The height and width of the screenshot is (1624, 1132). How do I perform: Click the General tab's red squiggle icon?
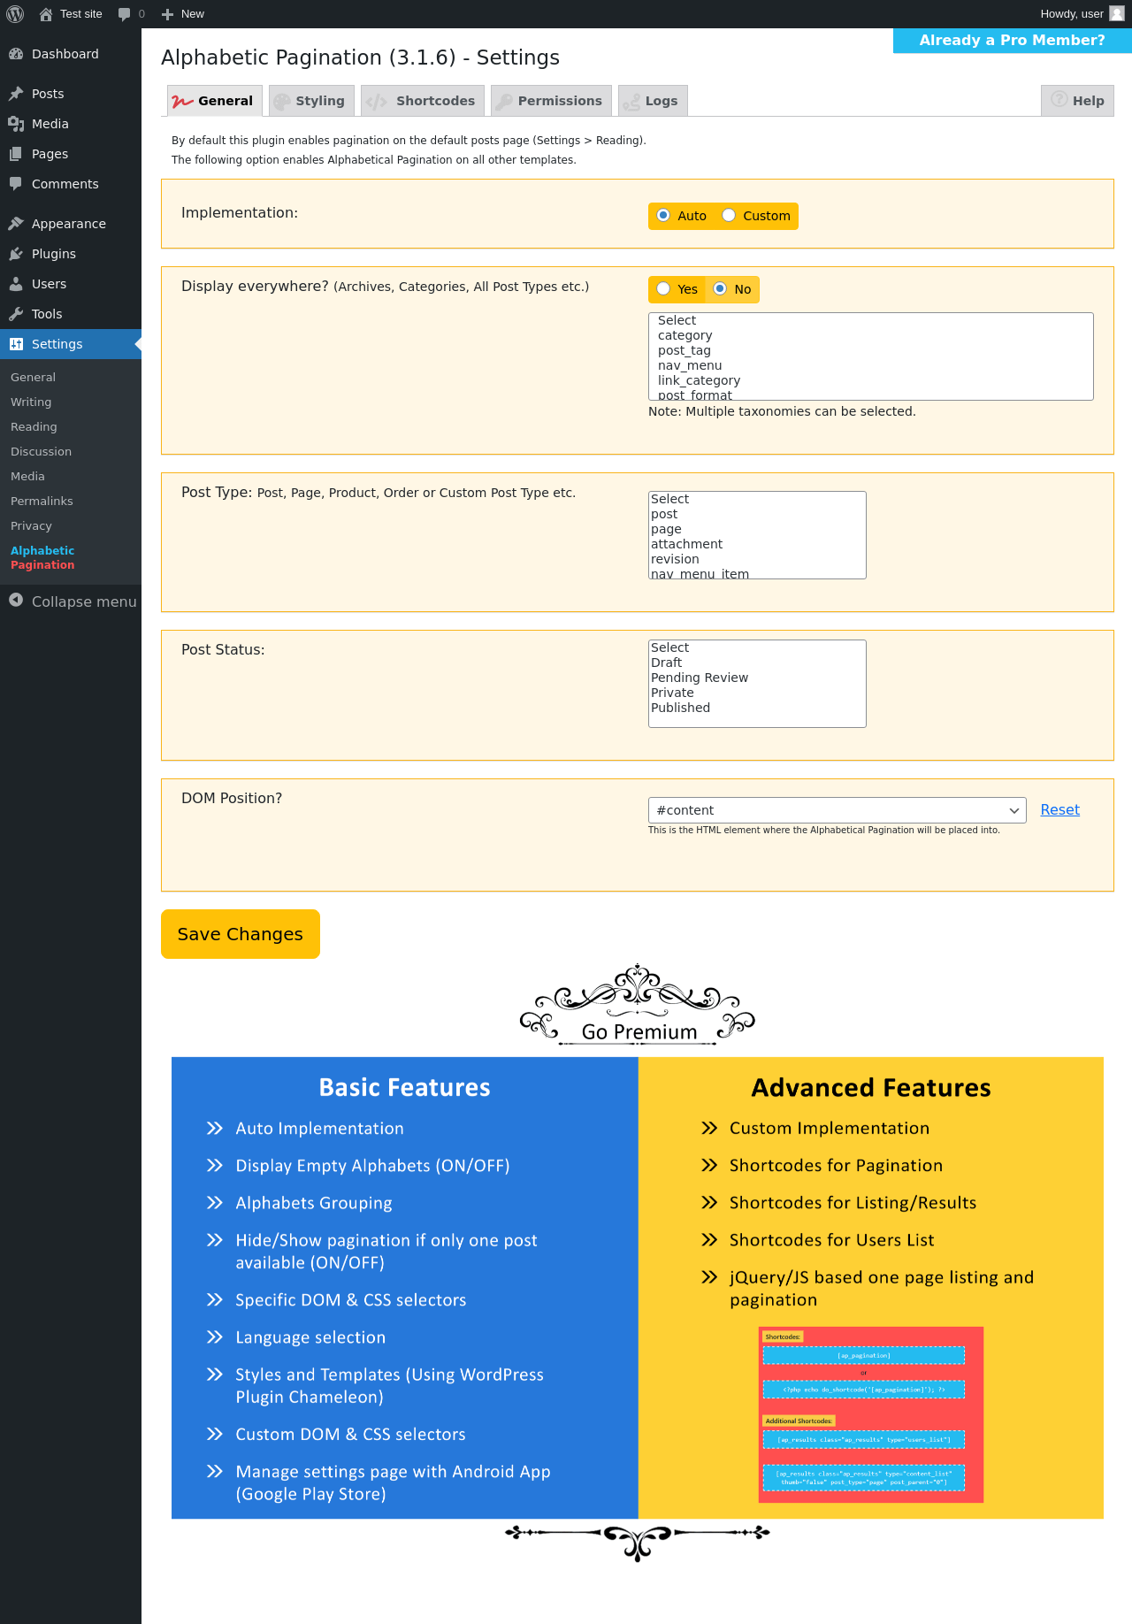pos(183,102)
